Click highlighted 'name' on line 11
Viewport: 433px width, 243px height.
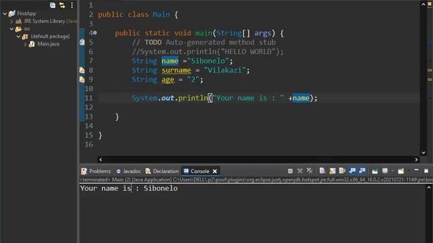pos(300,98)
